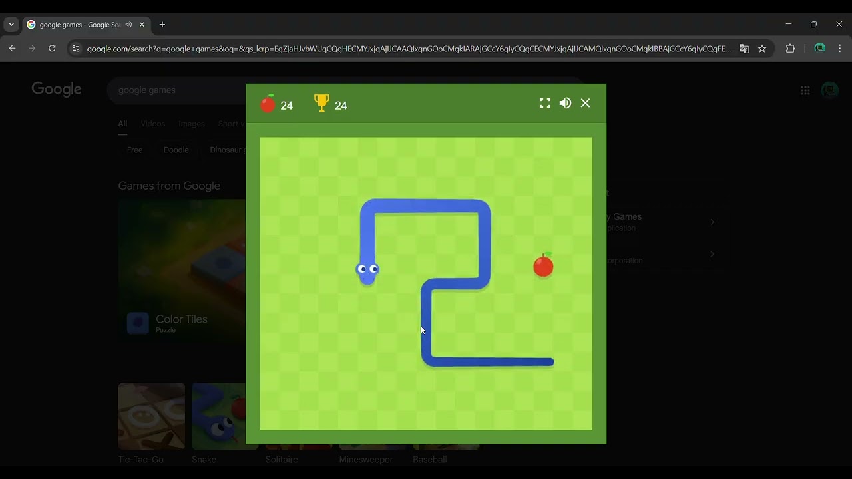Mute the Snake game sound
The height and width of the screenshot is (479, 852).
point(565,103)
